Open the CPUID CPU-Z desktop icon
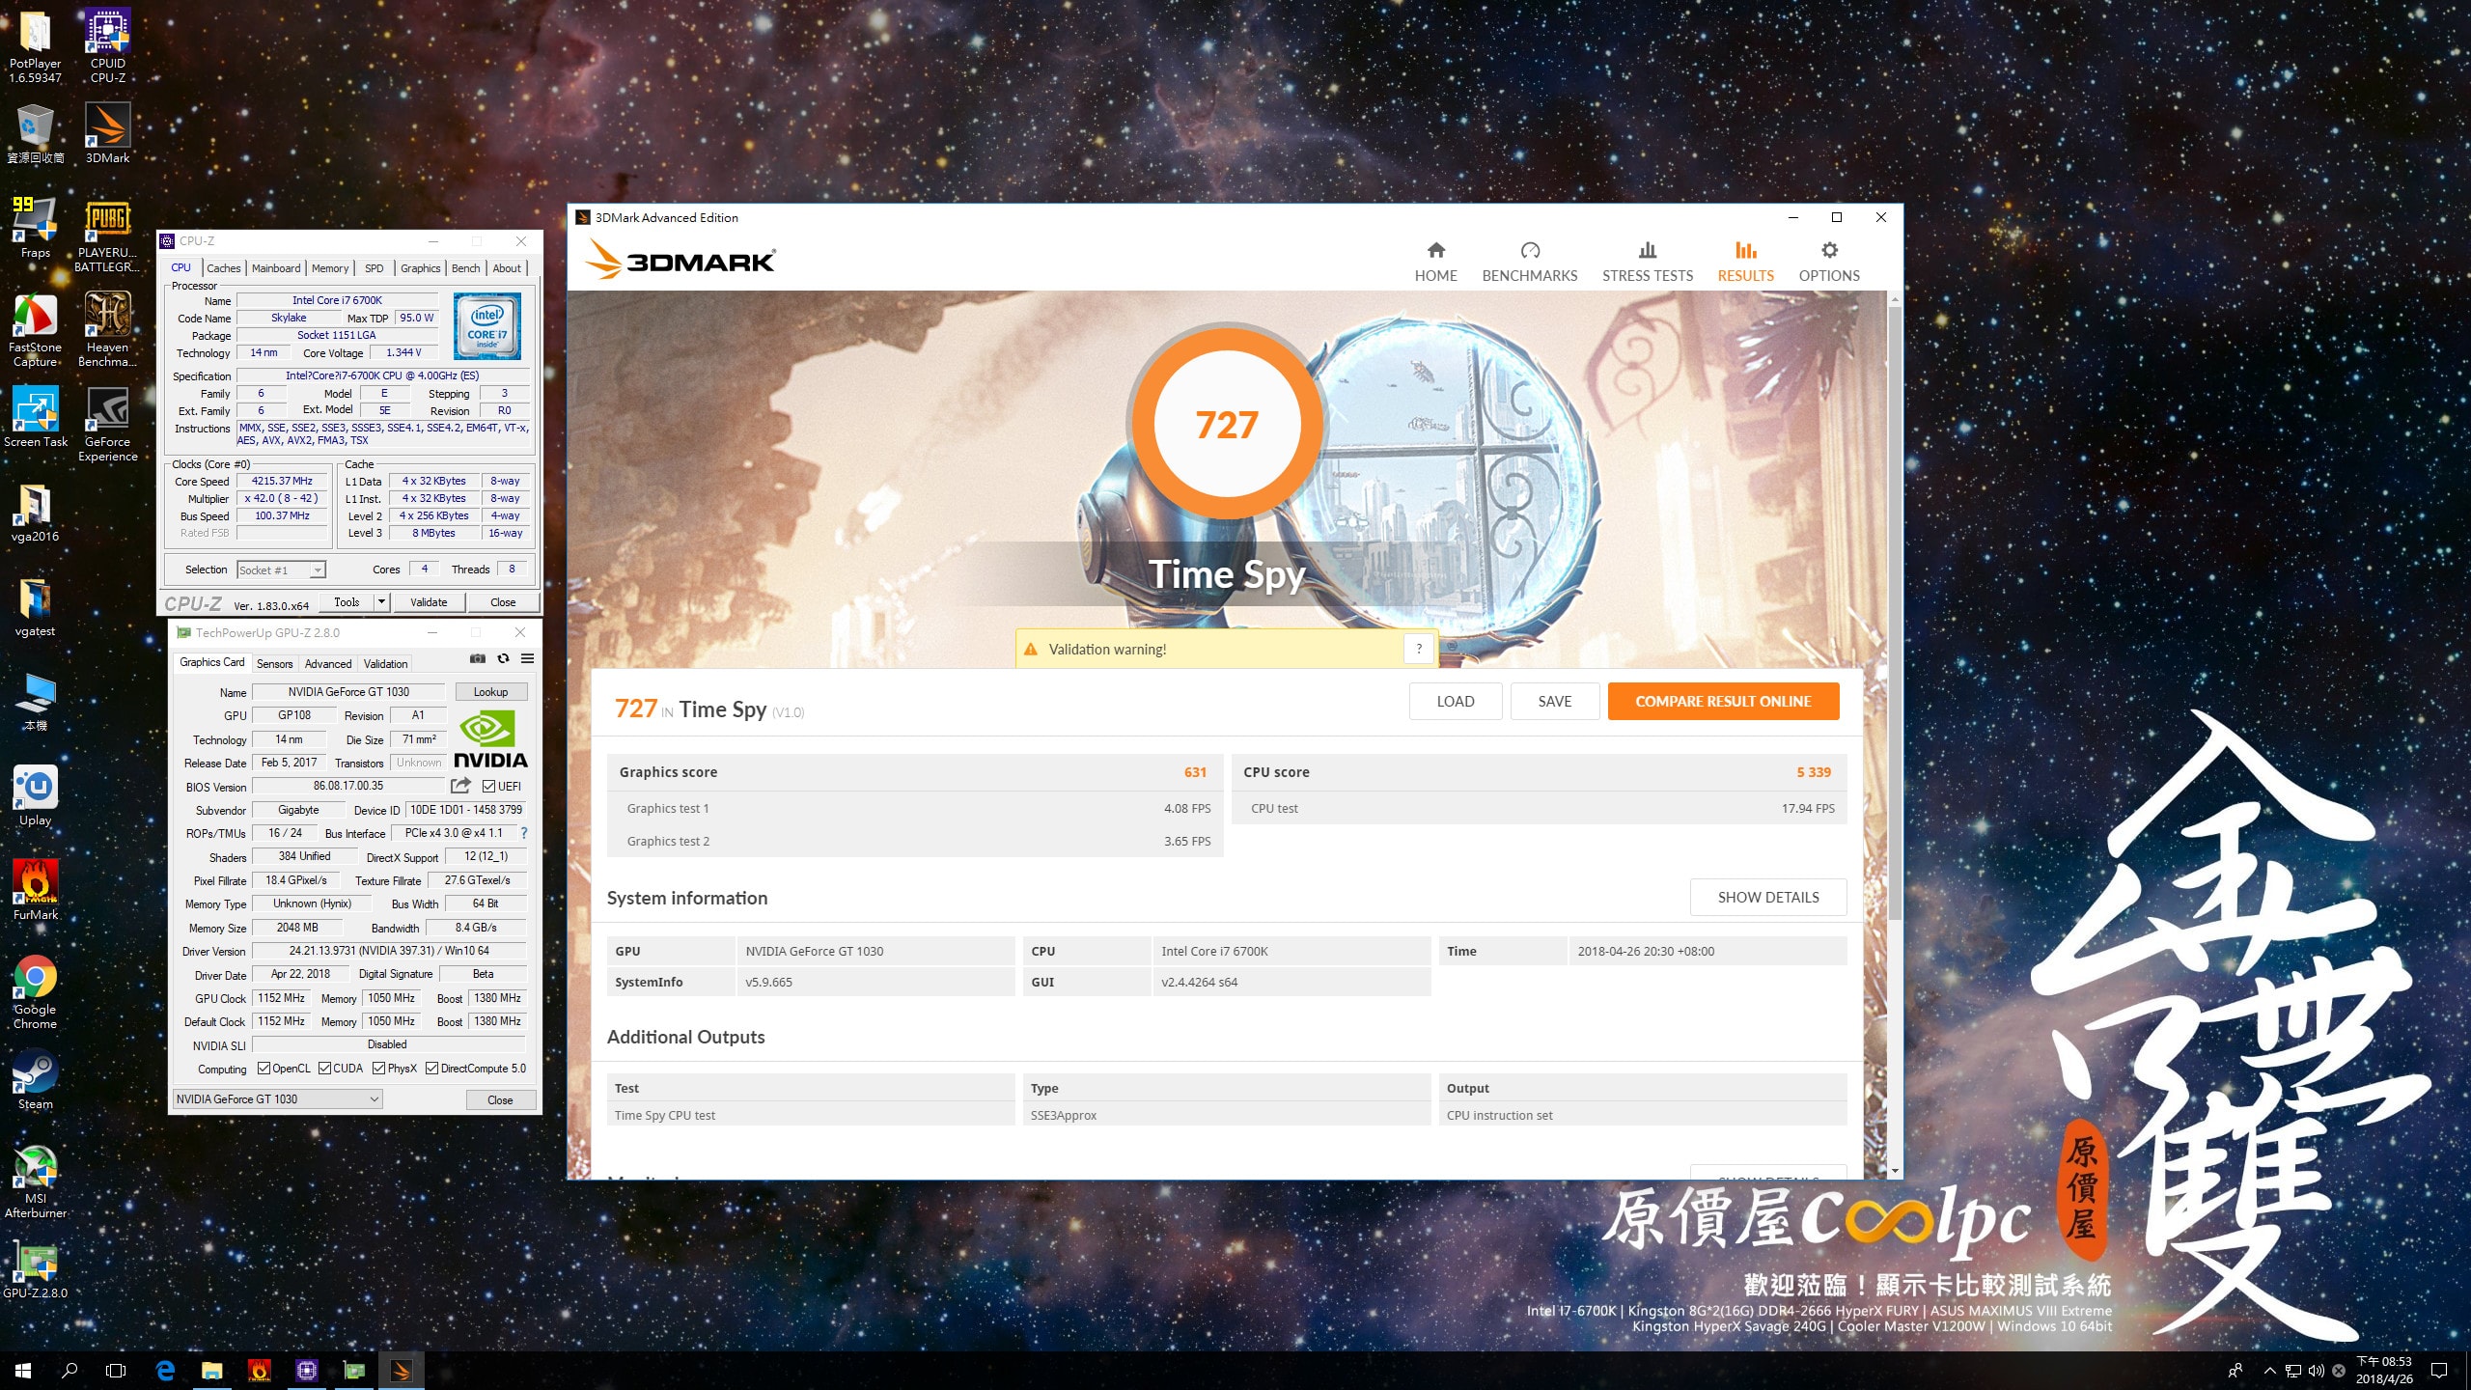2471x1390 pixels. pos(108,47)
